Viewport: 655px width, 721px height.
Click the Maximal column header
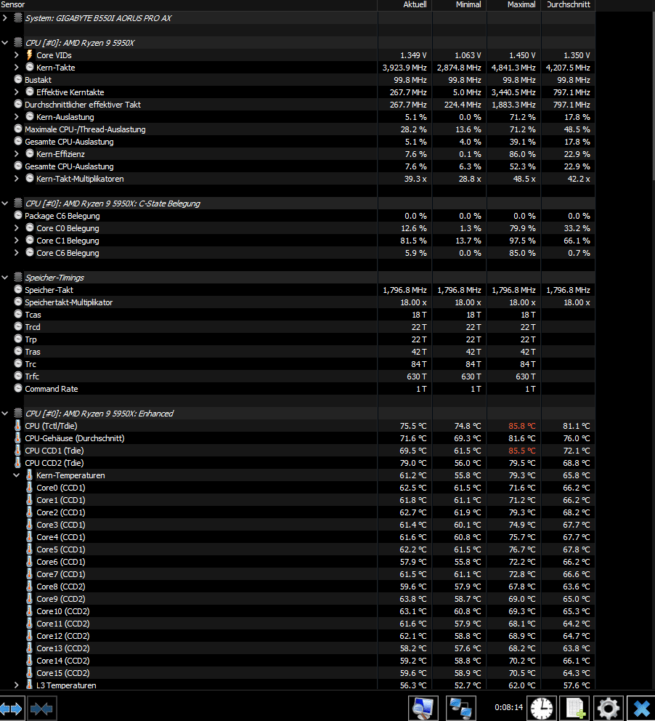tap(513, 4)
